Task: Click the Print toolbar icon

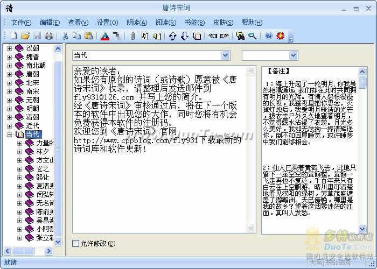Action: tap(49, 36)
